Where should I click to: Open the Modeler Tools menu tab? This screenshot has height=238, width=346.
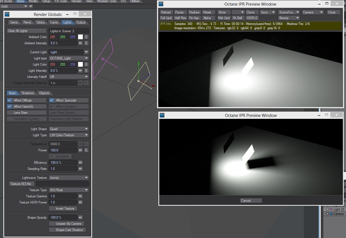[x=107, y=1]
